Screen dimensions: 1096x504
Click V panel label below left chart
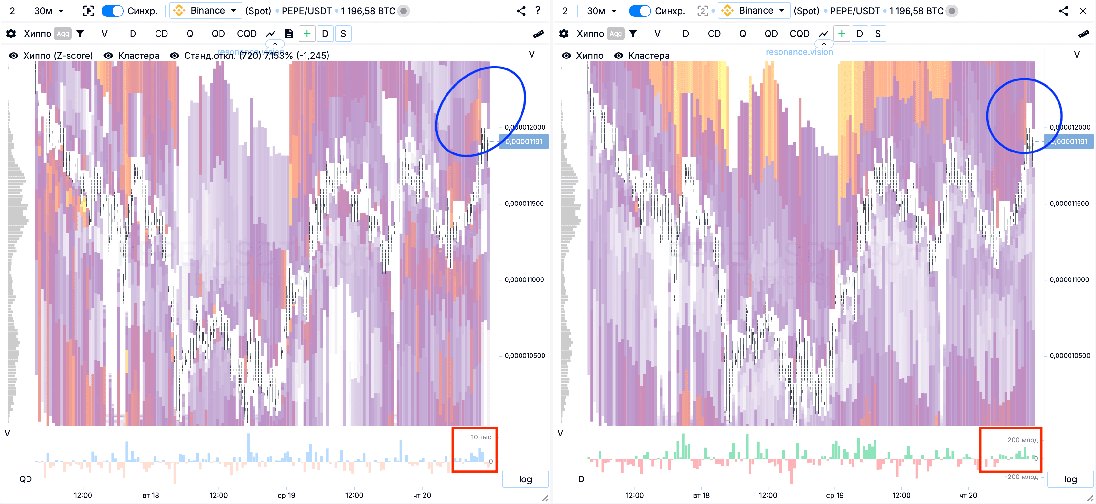[x=7, y=433]
